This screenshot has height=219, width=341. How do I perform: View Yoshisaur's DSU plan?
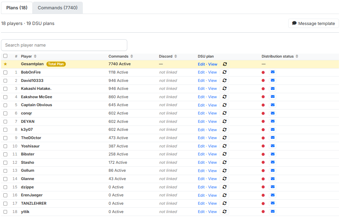pos(212,146)
